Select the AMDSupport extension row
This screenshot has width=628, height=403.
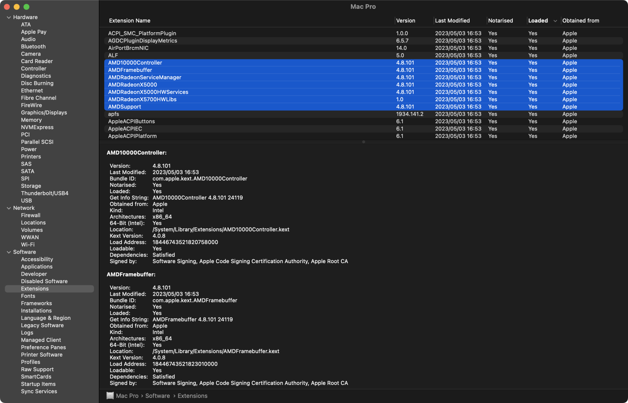(363, 107)
